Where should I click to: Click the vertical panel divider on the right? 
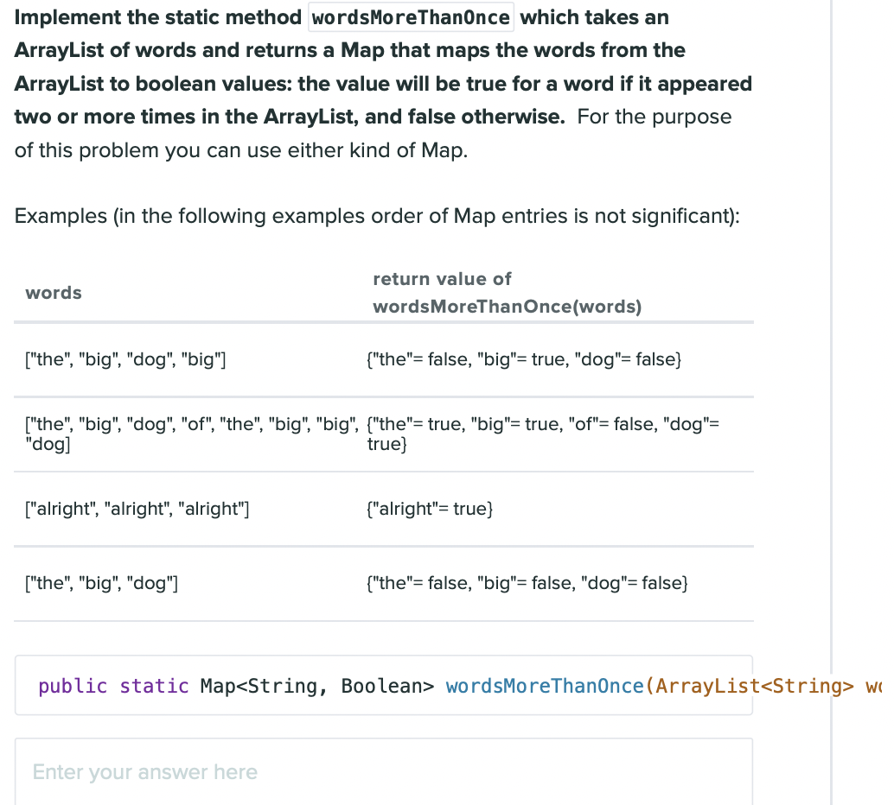click(831, 402)
